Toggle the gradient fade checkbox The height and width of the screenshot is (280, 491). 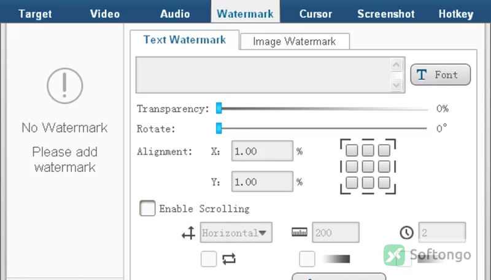pos(307,259)
